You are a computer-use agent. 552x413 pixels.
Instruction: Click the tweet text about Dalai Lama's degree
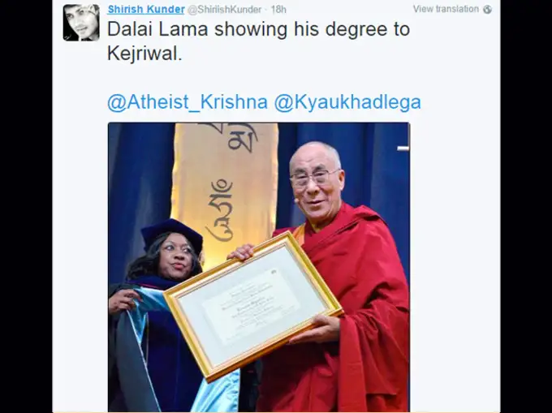(258, 41)
